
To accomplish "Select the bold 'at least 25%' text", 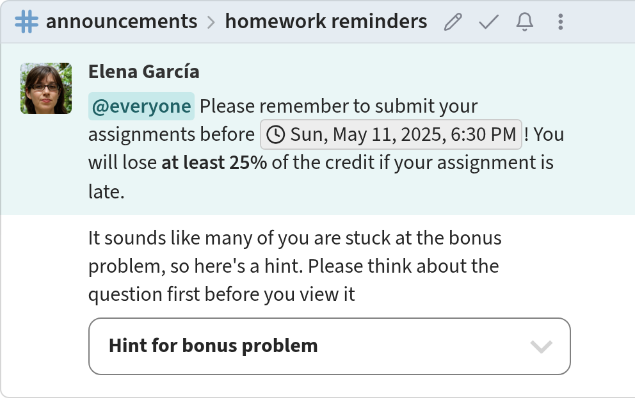I will [214, 163].
